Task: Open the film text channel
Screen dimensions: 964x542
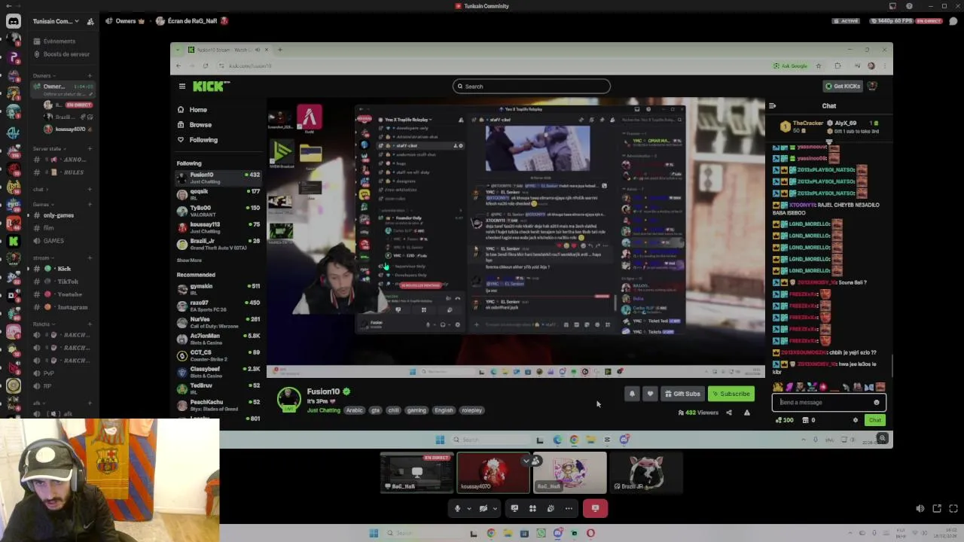Action: 63,228
